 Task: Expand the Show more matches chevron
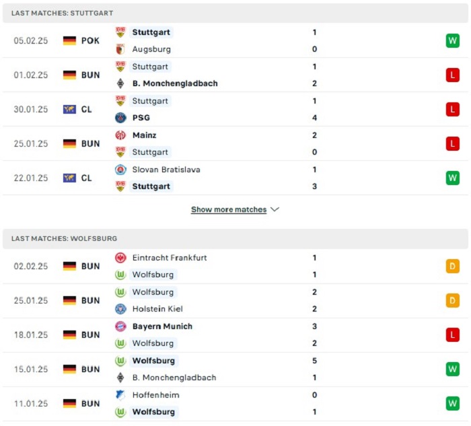[x=275, y=209]
